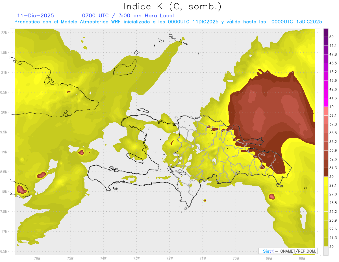Click the '41.3' color scale value

pos(333,98)
